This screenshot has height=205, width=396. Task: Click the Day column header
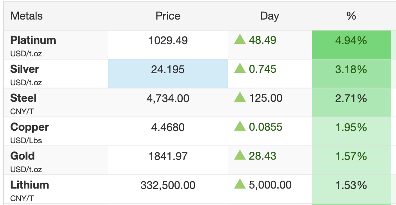[269, 16]
